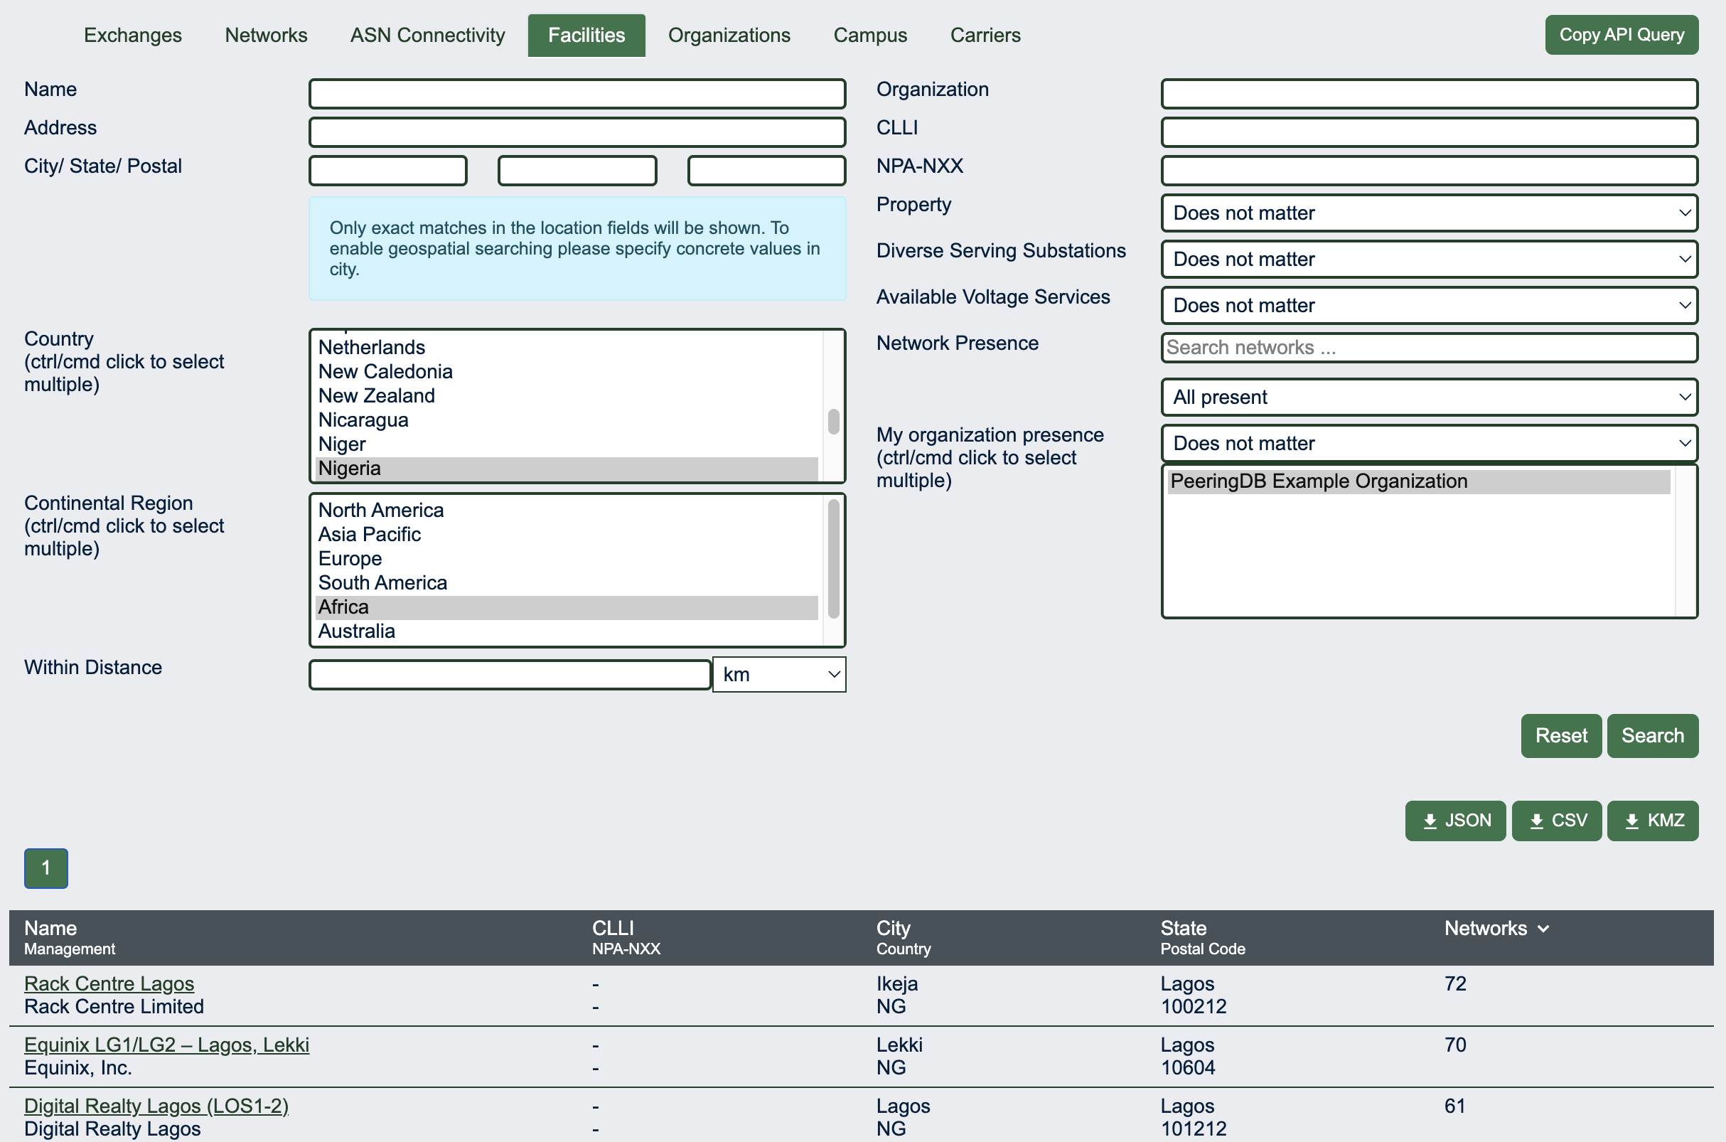This screenshot has height=1142, width=1726.
Task: Focus the Name input field
Action: 577,93
